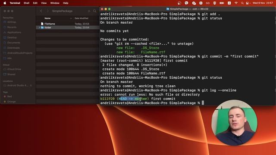Open Recents in Finder sidebar
Image resolution: width=276 pixels, height=155 pixels.
point(12,27)
